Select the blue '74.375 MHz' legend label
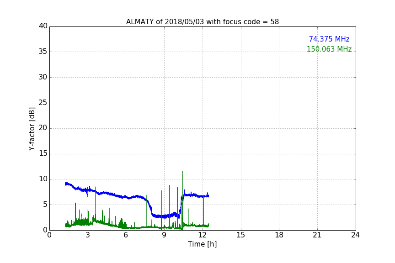 [329, 39]
